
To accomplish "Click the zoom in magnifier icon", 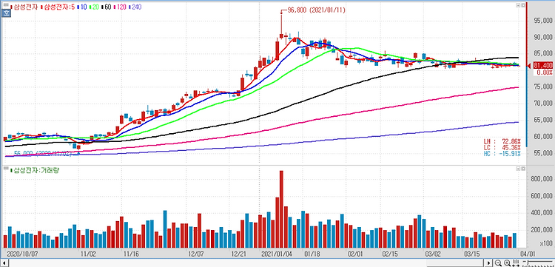I will [507, 263].
